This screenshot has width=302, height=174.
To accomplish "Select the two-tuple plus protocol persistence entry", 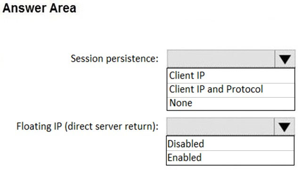I will click(231, 90).
